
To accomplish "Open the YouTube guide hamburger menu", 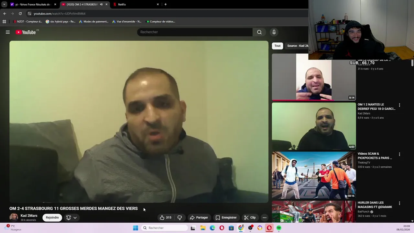I will click(x=8, y=32).
